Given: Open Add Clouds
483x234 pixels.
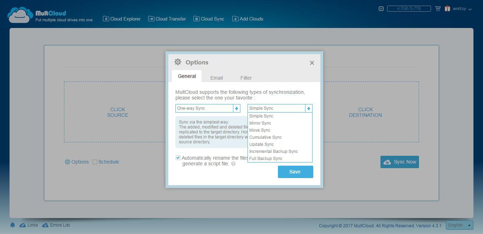Looking at the screenshot, I should (x=248, y=19).
